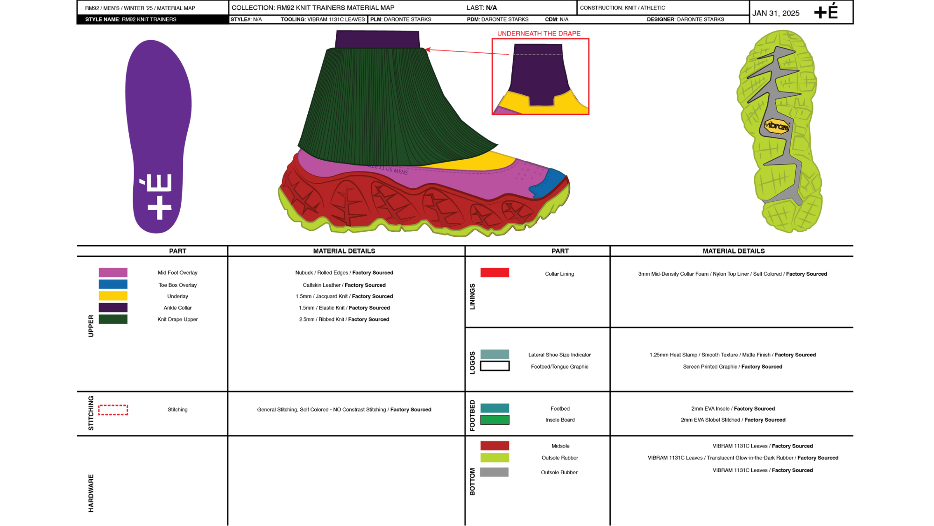Click '1.5mm / Jacquard Knit / Factory Sourced'

click(x=344, y=297)
